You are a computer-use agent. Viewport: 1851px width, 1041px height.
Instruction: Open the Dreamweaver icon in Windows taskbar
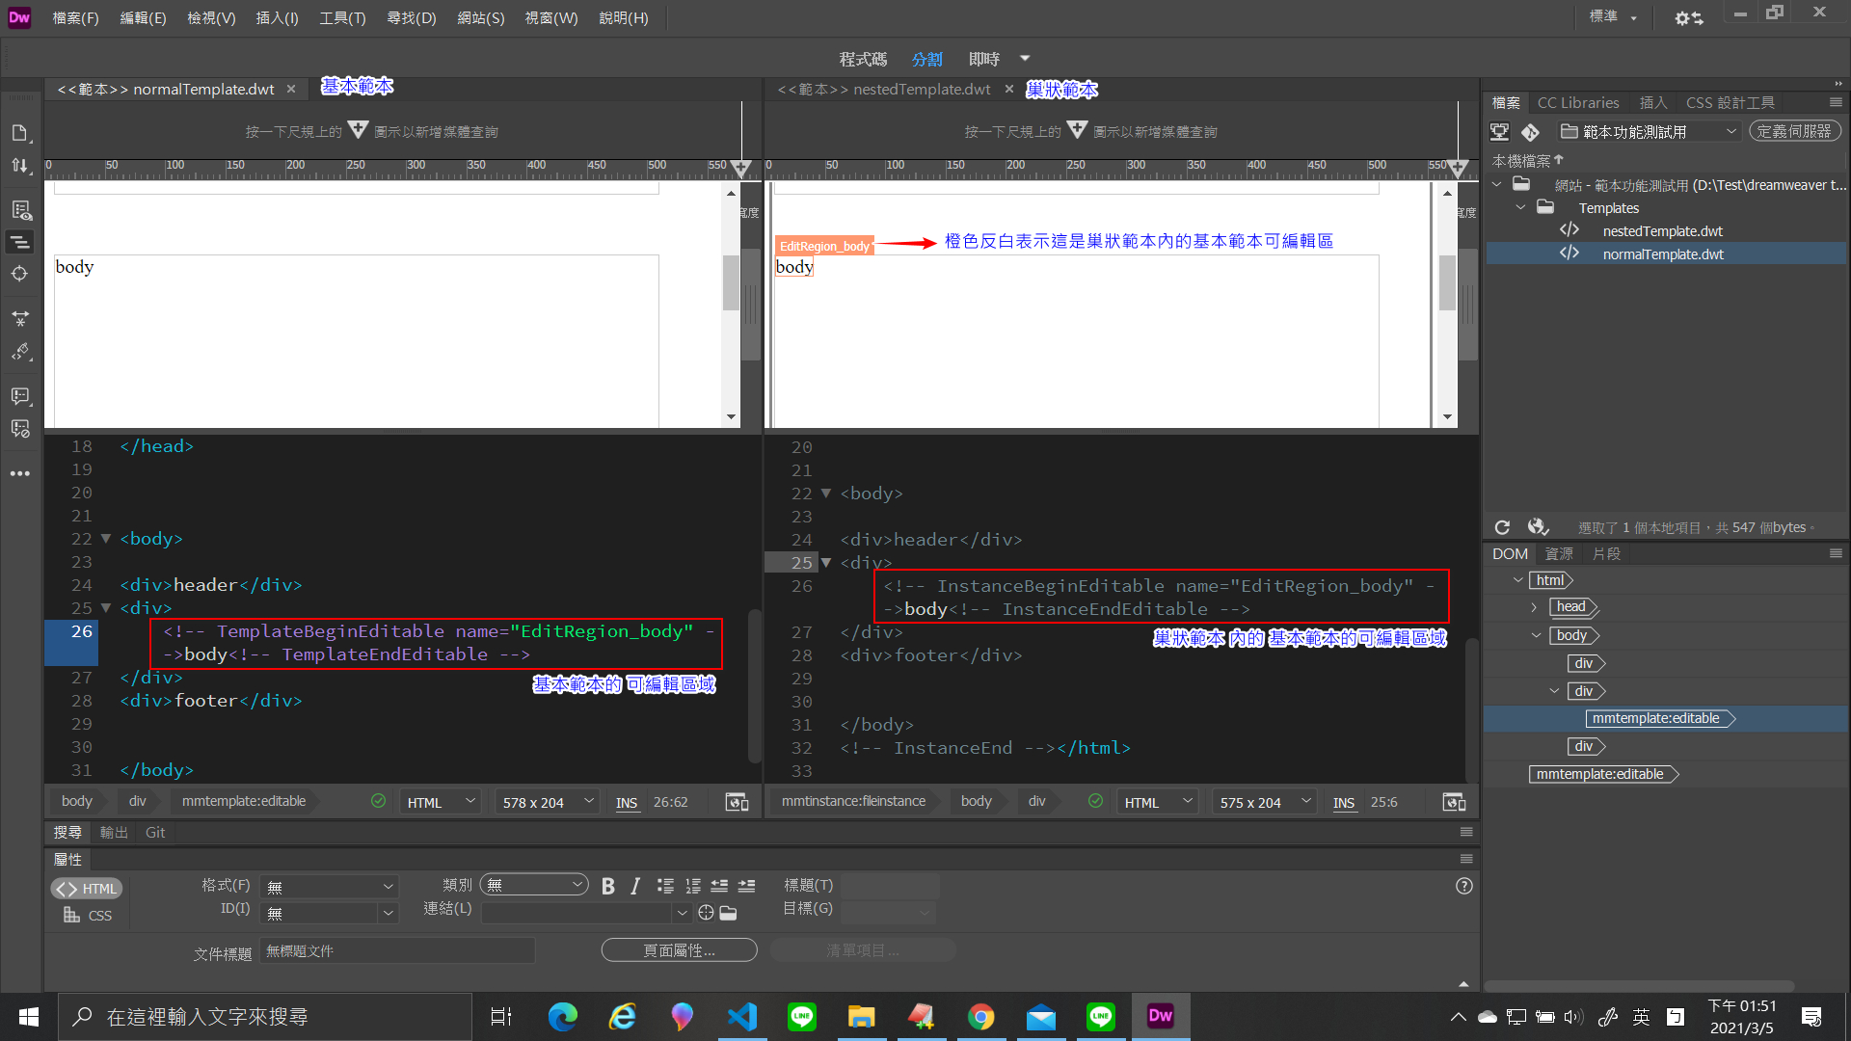[1160, 1016]
